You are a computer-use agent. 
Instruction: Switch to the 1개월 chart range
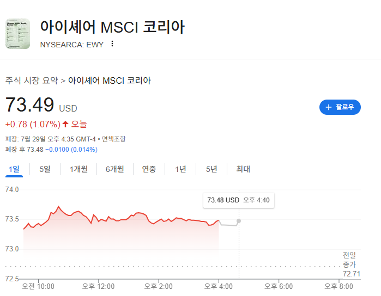[78, 169]
